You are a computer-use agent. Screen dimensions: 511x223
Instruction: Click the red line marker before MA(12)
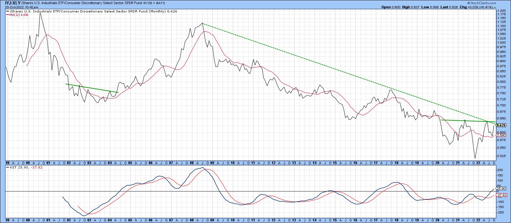[8, 15]
